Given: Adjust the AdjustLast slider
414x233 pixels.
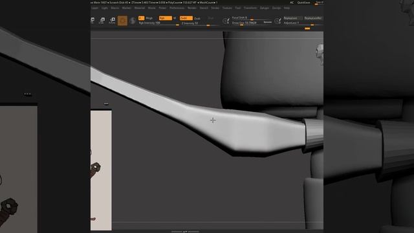Looking at the screenshot, I should tap(303, 23).
